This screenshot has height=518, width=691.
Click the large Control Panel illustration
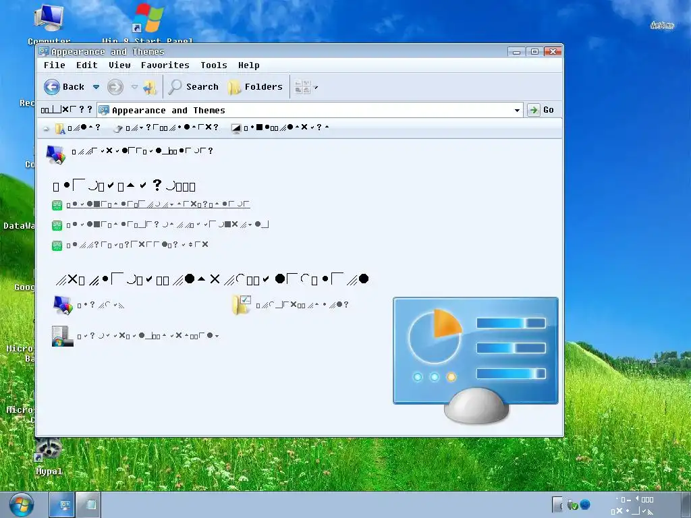pyautogui.click(x=476, y=360)
